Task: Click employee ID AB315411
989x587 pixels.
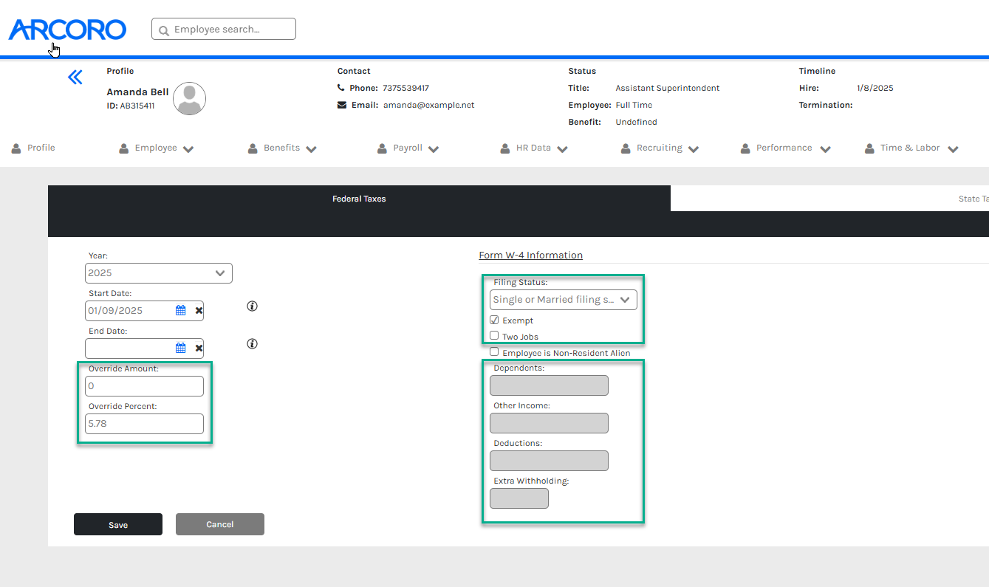Action: 137,106
